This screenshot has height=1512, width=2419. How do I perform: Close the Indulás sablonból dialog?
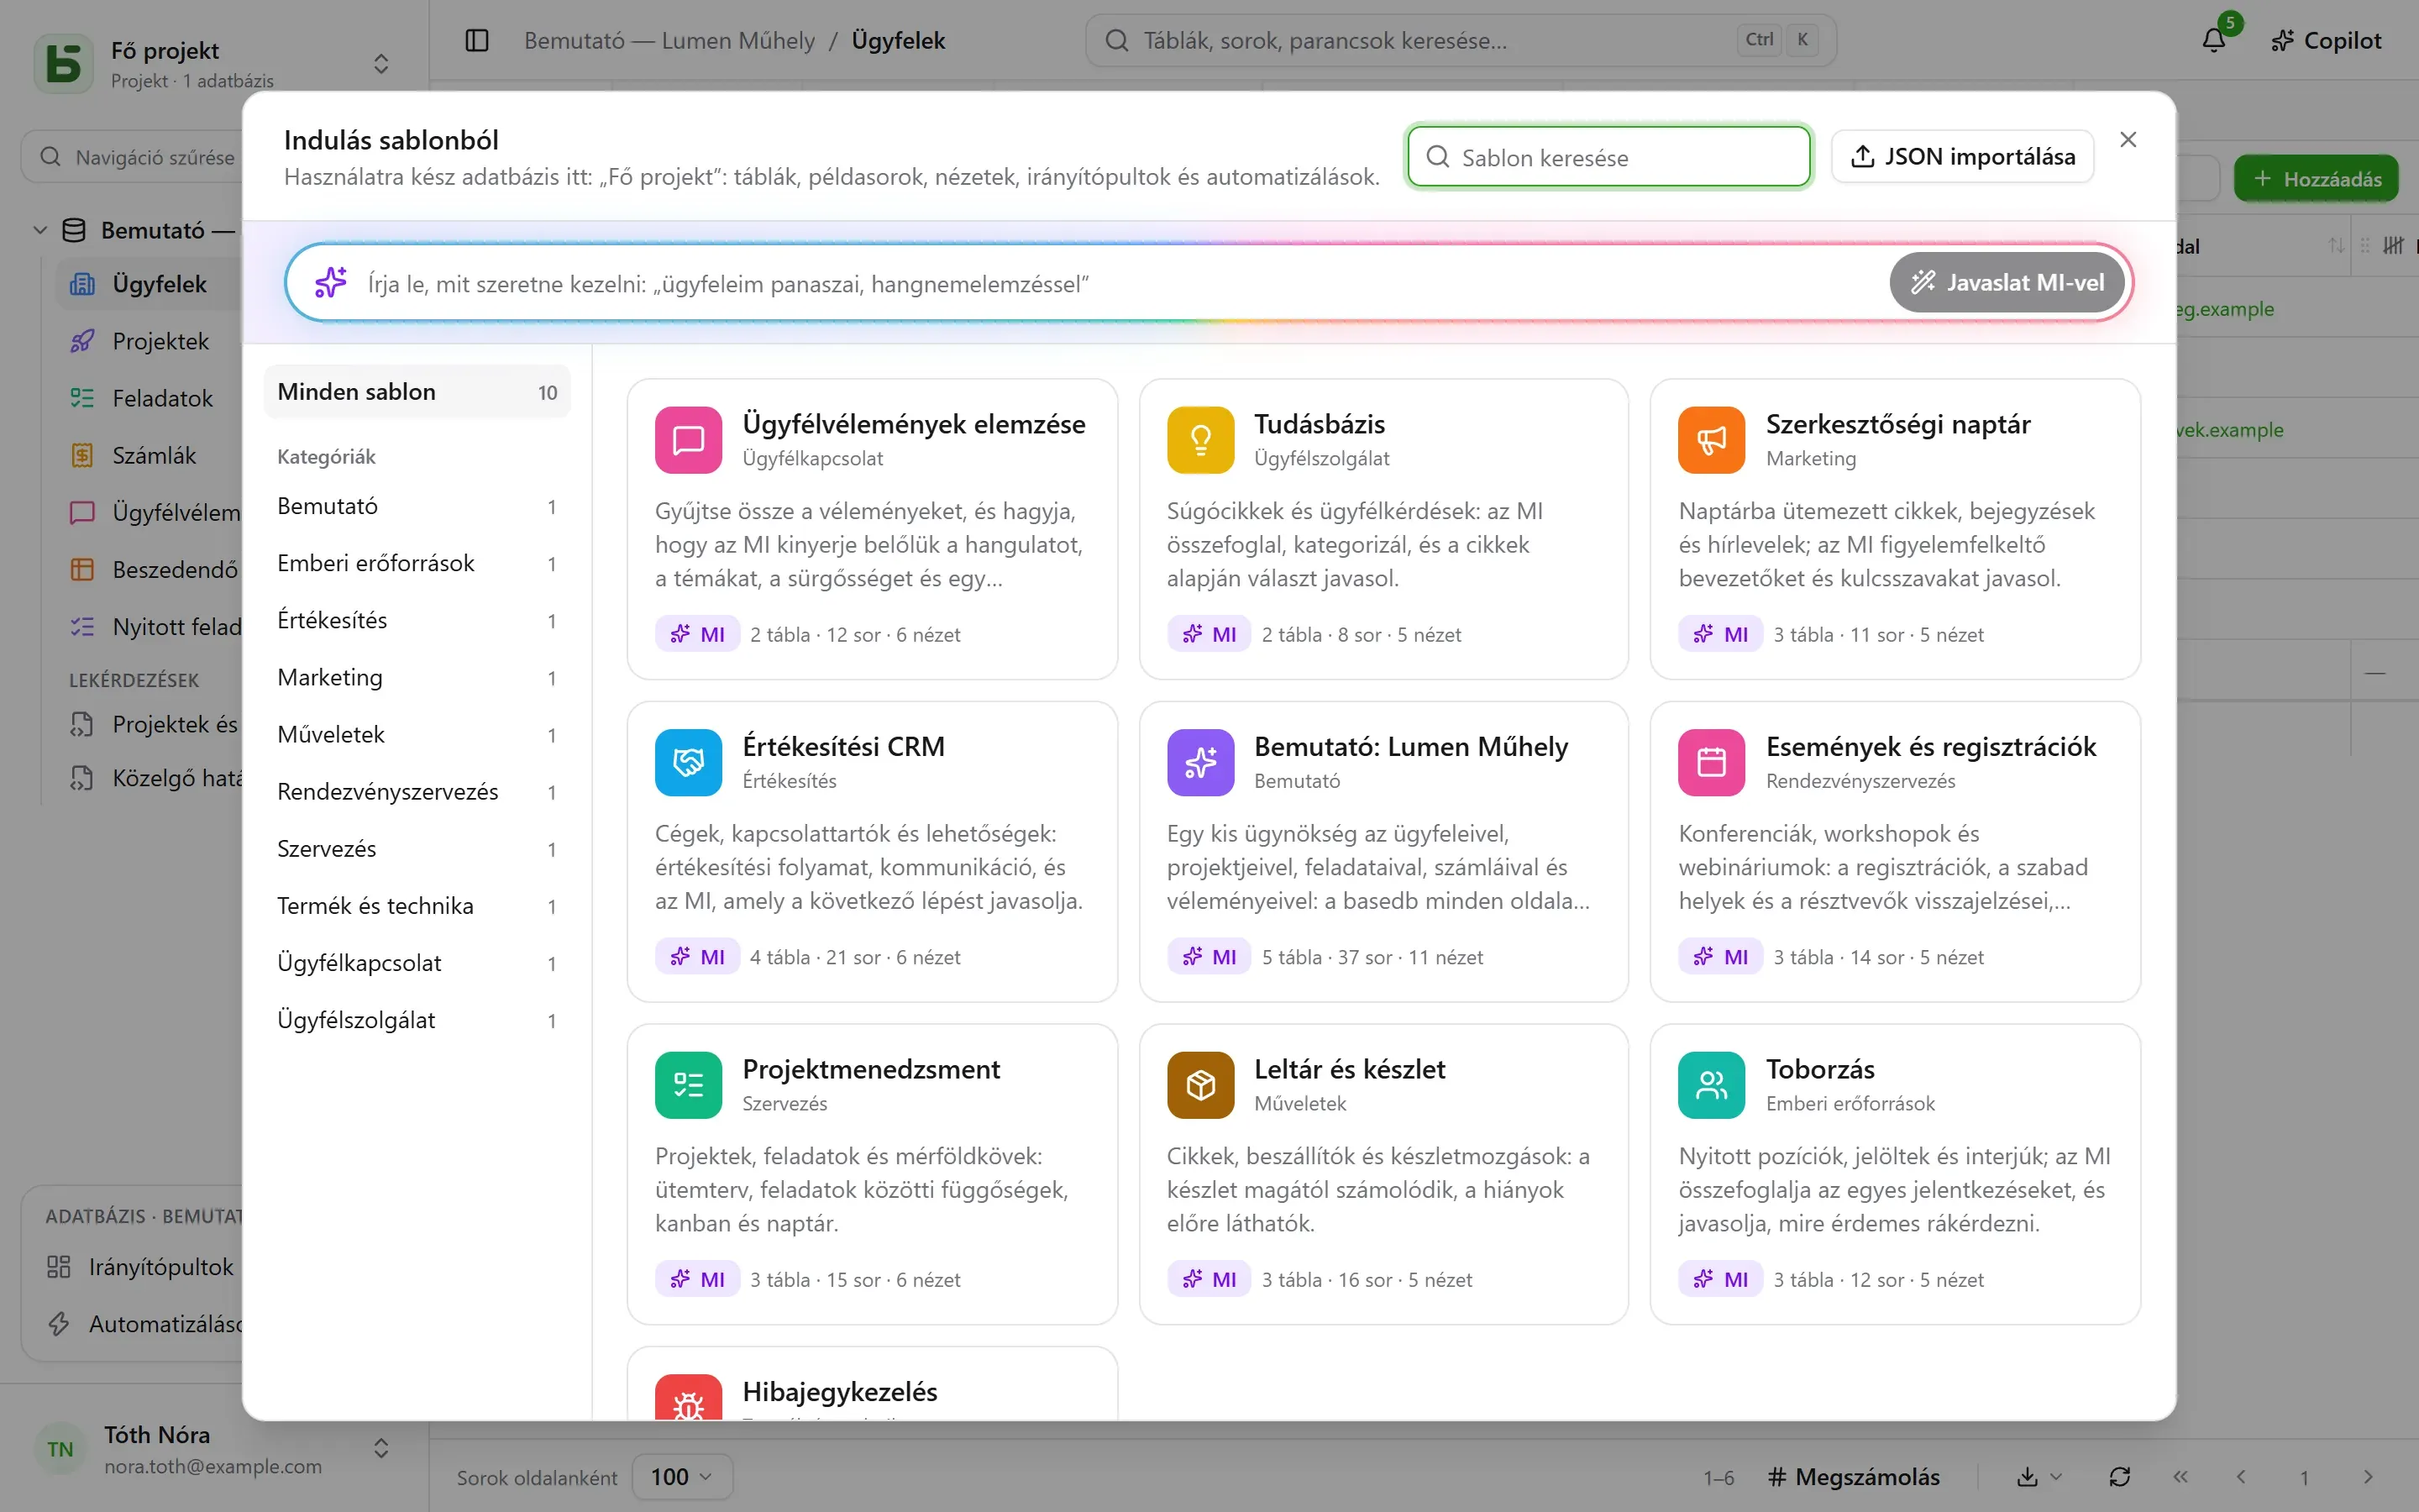2128,140
